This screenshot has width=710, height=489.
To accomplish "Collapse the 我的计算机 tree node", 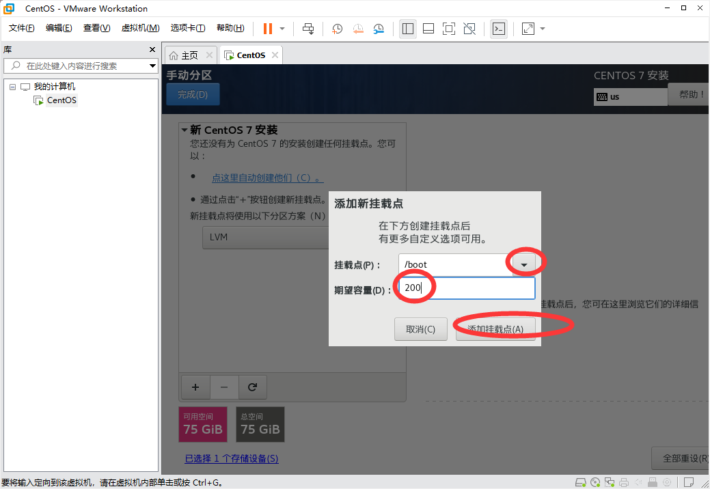I will (x=13, y=87).
